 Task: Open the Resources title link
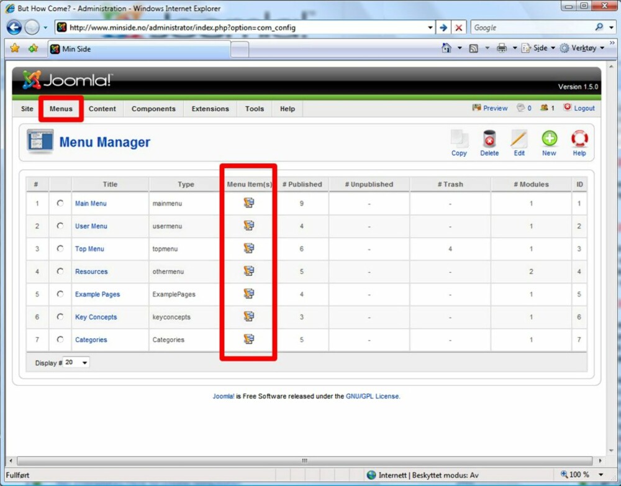pos(91,272)
